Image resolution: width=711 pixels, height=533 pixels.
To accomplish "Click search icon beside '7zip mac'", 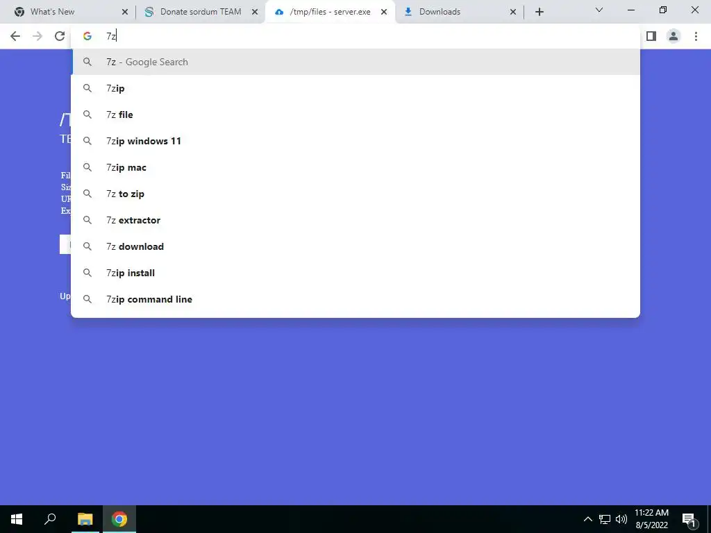I will tap(87, 167).
